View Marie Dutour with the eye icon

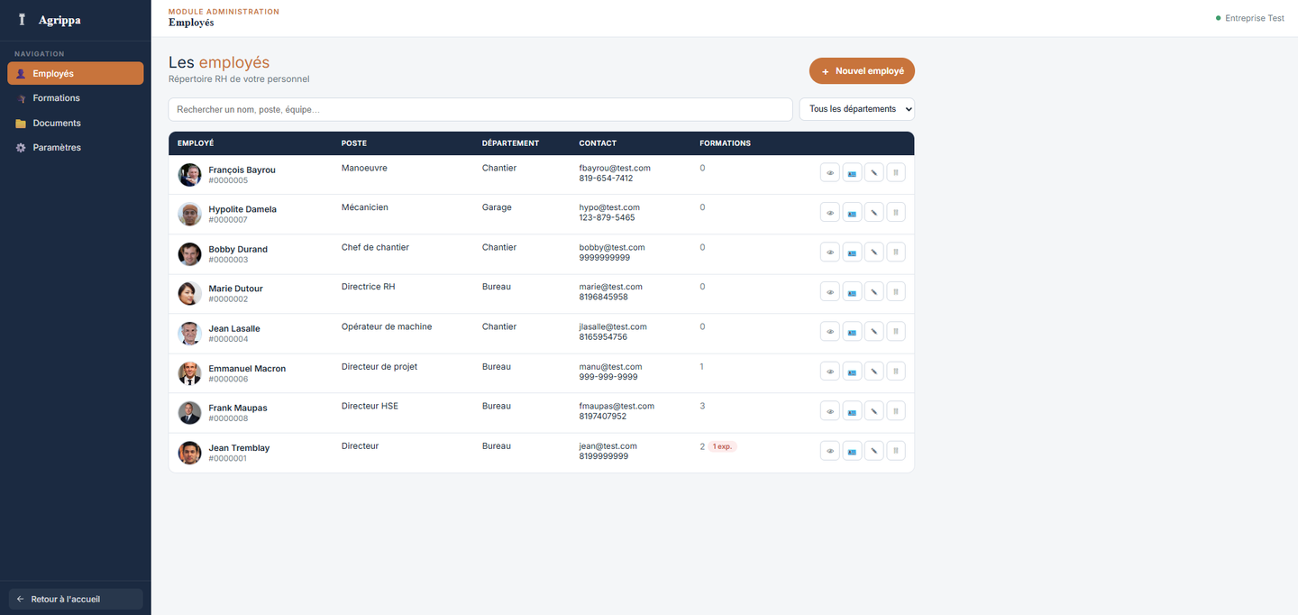830,292
